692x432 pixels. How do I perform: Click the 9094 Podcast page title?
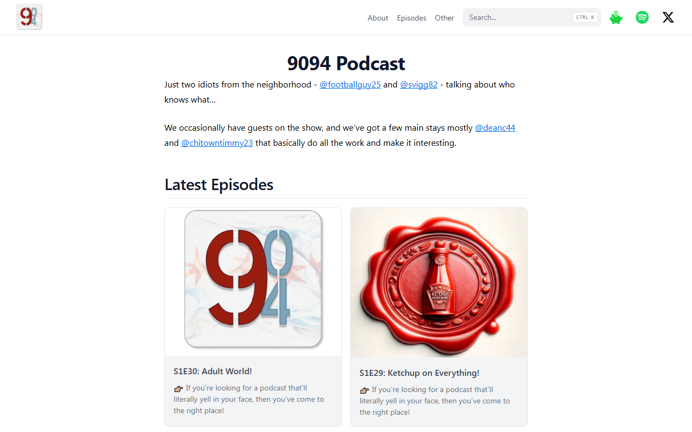tap(346, 64)
